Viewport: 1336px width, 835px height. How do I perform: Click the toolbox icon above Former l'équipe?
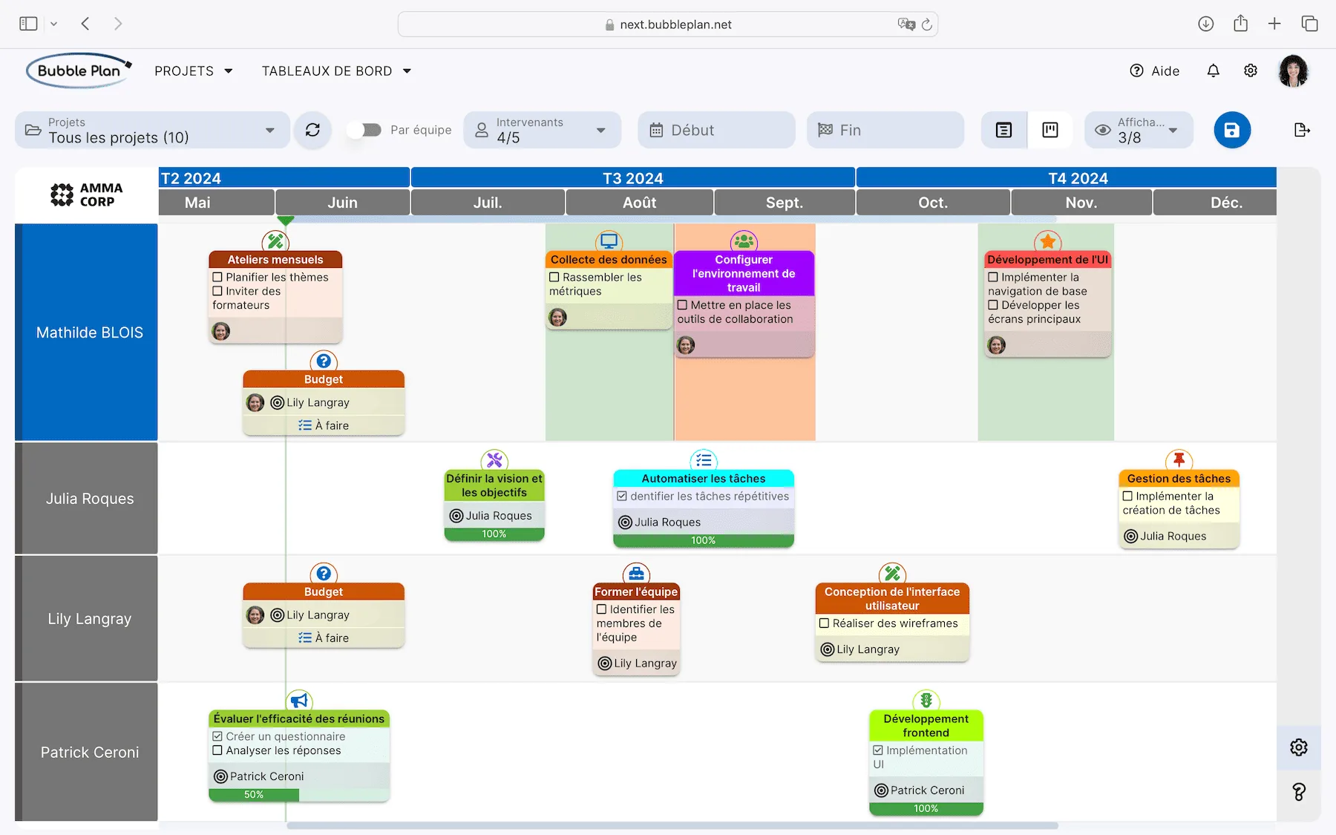click(636, 574)
